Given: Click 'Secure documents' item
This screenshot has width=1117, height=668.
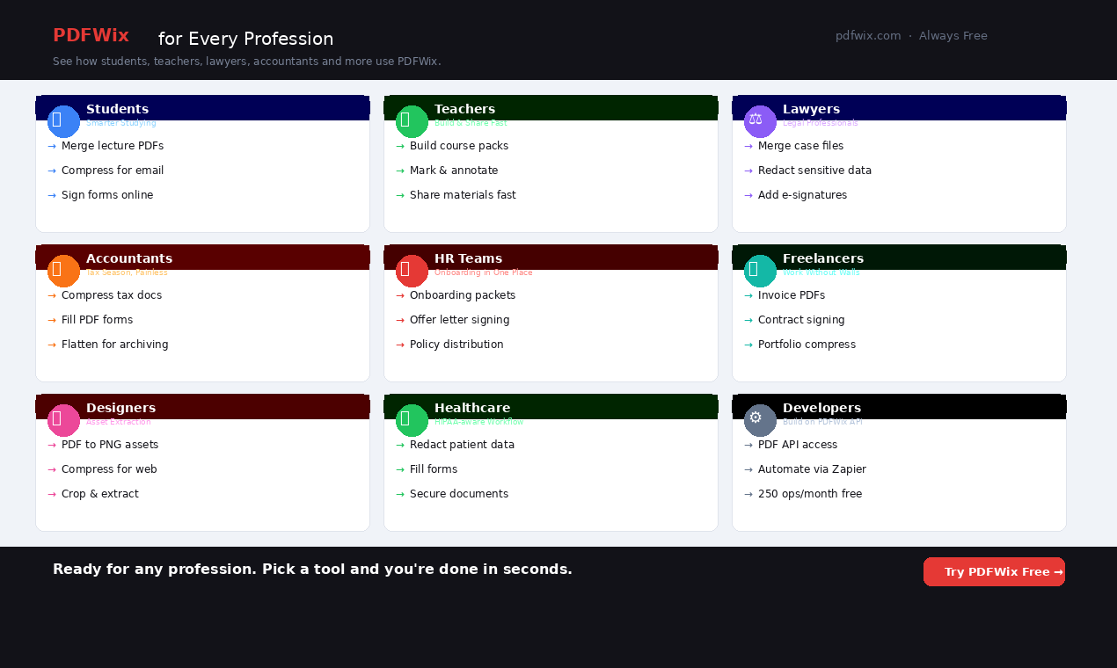Looking at the screenshot, I should coord(459,494).
